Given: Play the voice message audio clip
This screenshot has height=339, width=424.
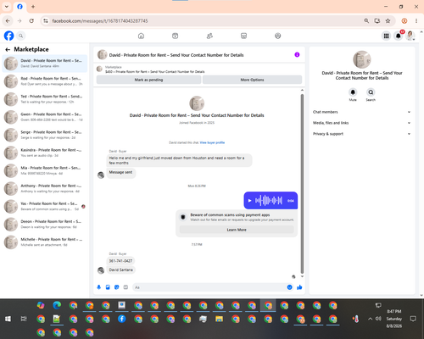Looking at the screenshot, I should (x=249, y=201).
